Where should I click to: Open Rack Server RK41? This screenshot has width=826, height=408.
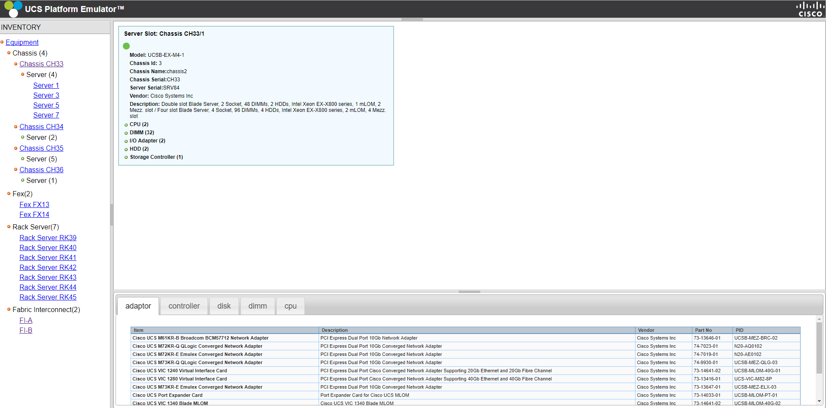tap(48, 257)
